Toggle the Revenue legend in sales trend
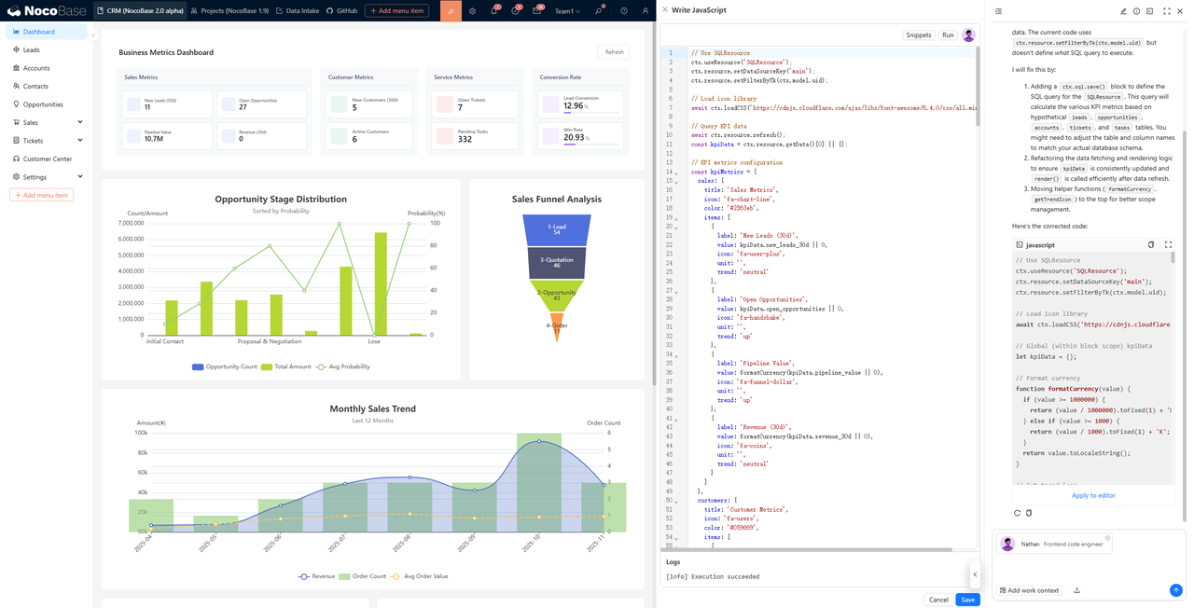1194x608 pixels. point(316,576)
